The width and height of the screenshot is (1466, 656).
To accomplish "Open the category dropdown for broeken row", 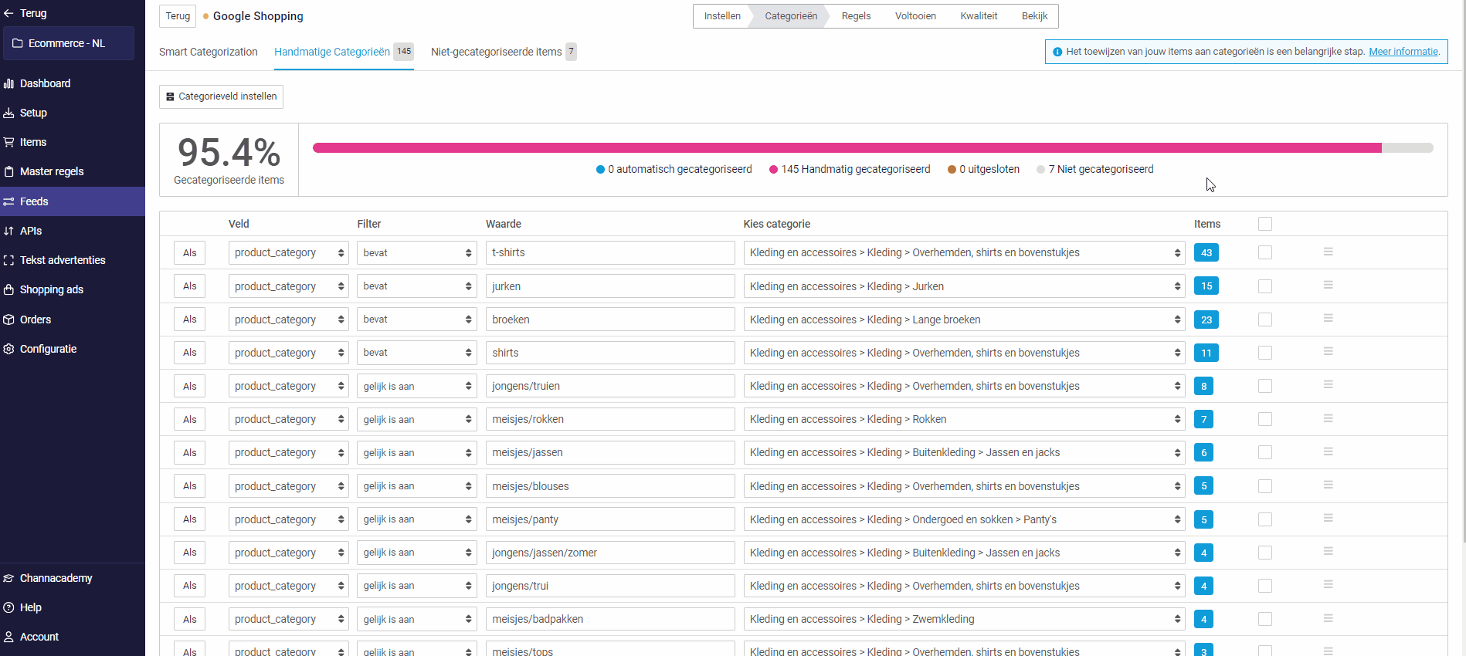I will pos(964,320).
